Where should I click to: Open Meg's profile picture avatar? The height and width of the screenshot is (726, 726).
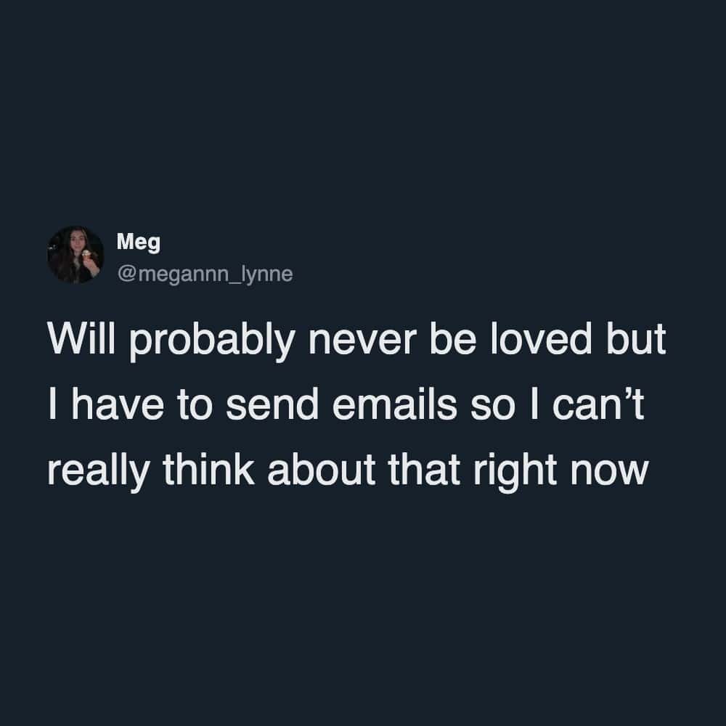coord(76,255)
